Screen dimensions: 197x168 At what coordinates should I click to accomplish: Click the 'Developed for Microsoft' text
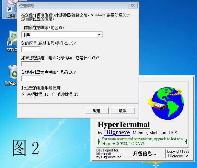click(x=107, y=152)
